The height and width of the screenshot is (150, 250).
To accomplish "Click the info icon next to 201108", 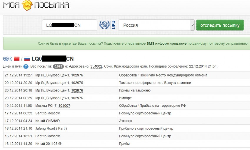I will (x=60, y=144).
